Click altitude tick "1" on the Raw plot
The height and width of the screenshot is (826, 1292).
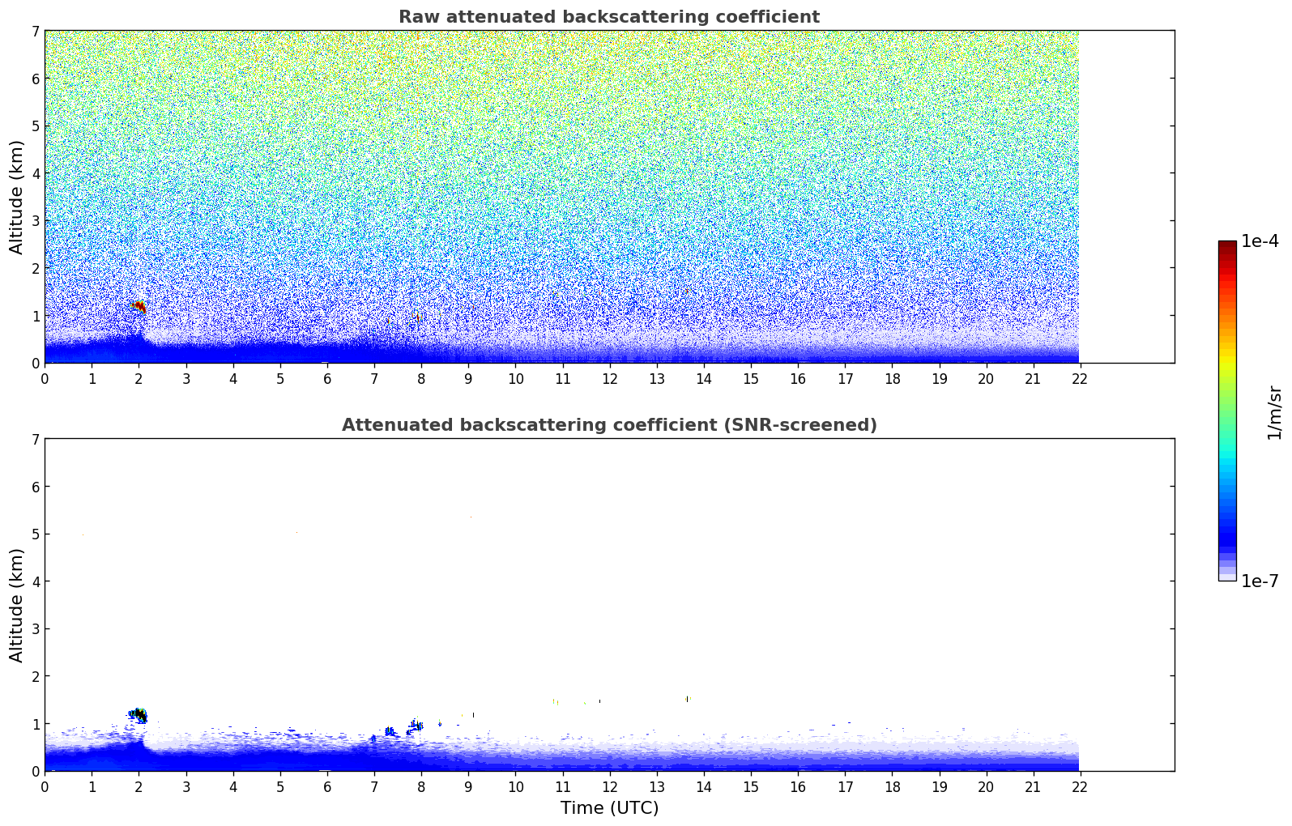pyautogui.click(x=35, y=316)
